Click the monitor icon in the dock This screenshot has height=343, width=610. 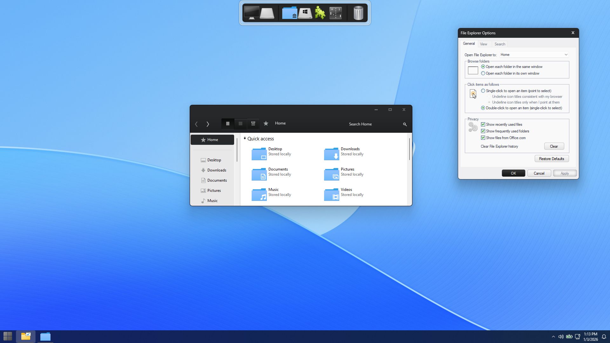point(251,13)
